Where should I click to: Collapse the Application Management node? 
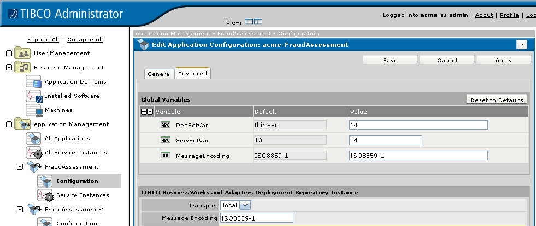[9, 124]
